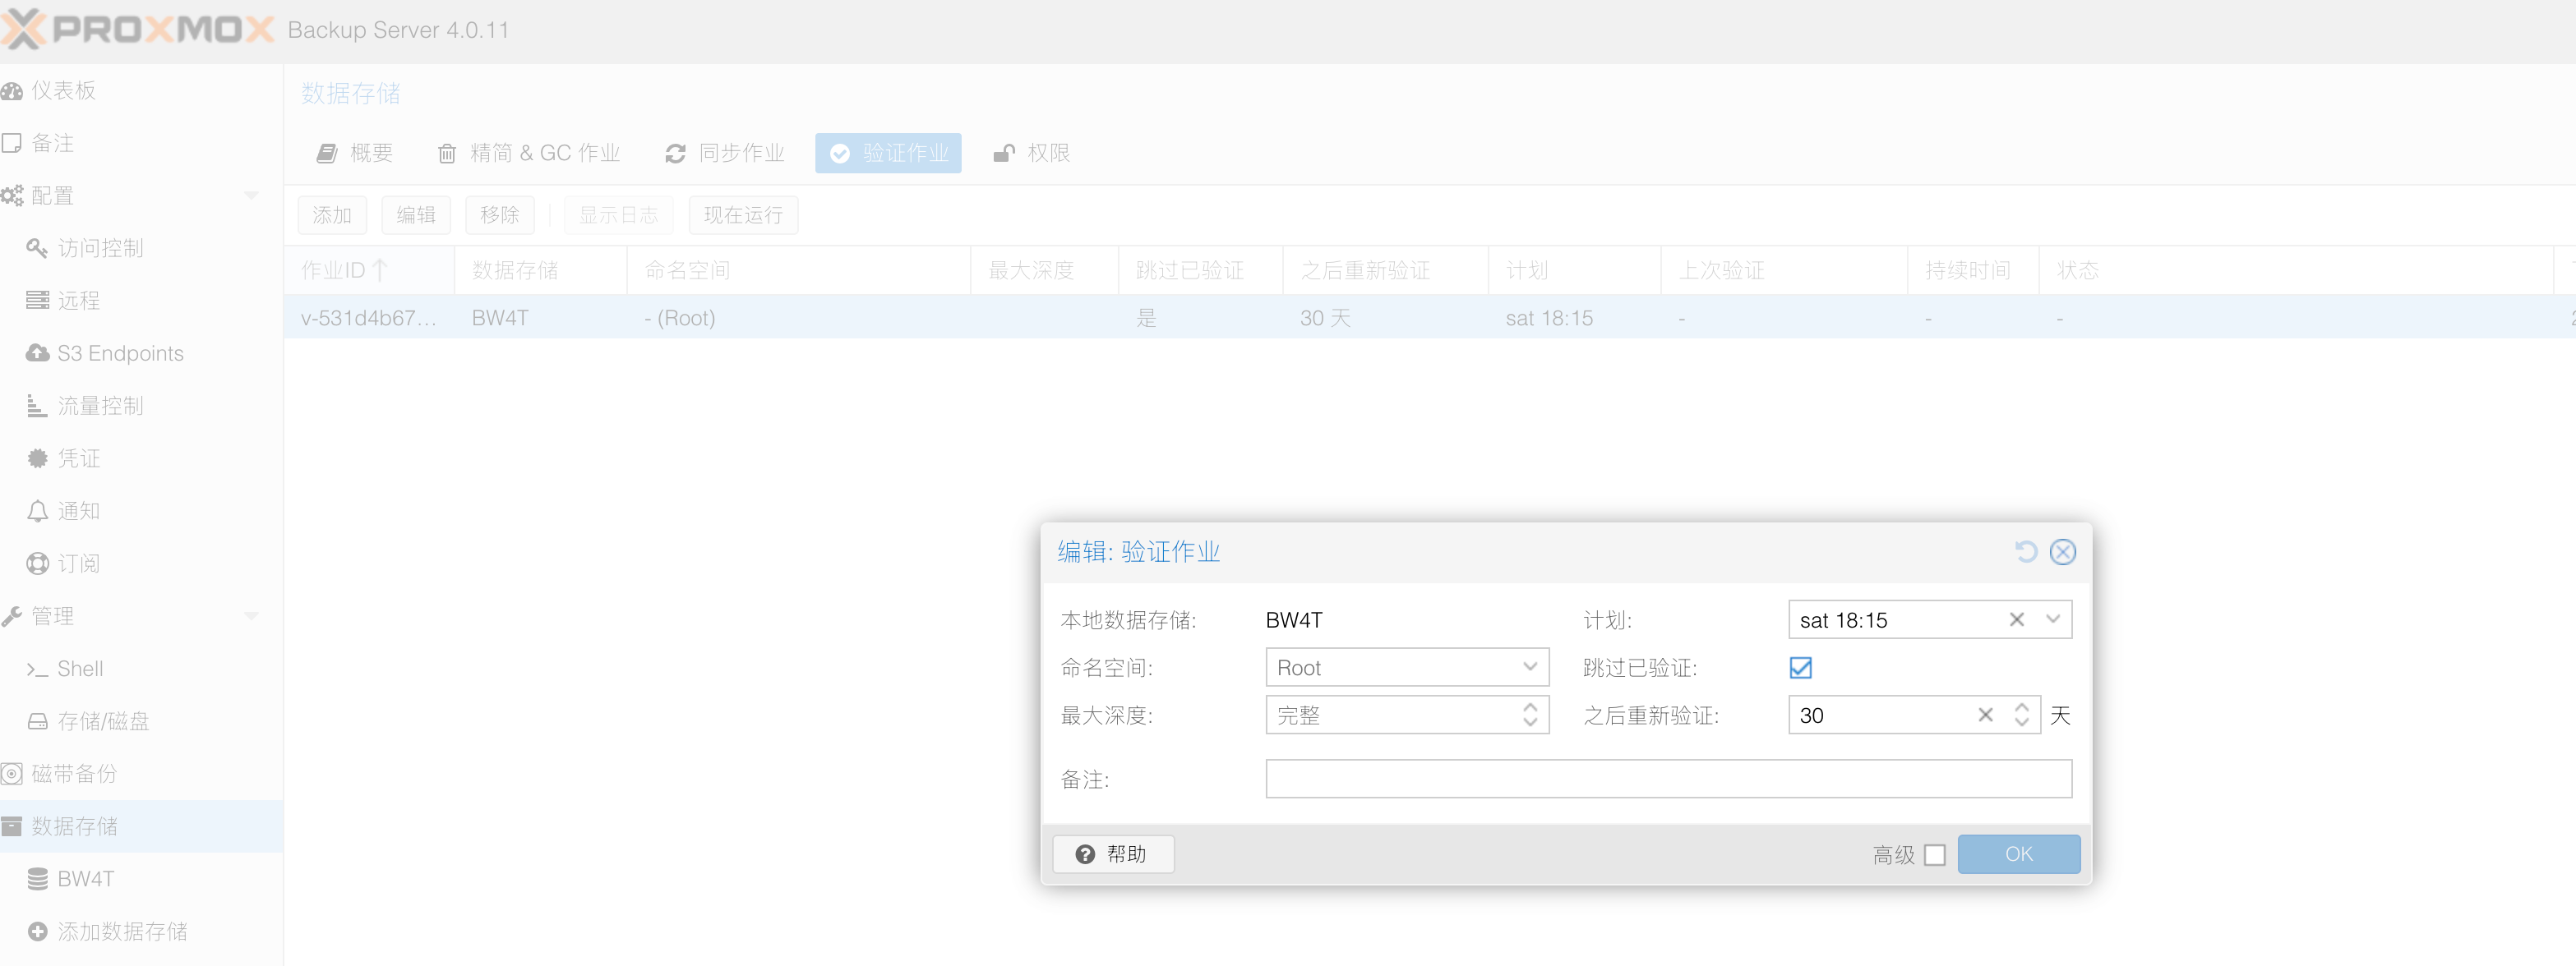Clear the re-verify days value

(x=1985, y=715)
